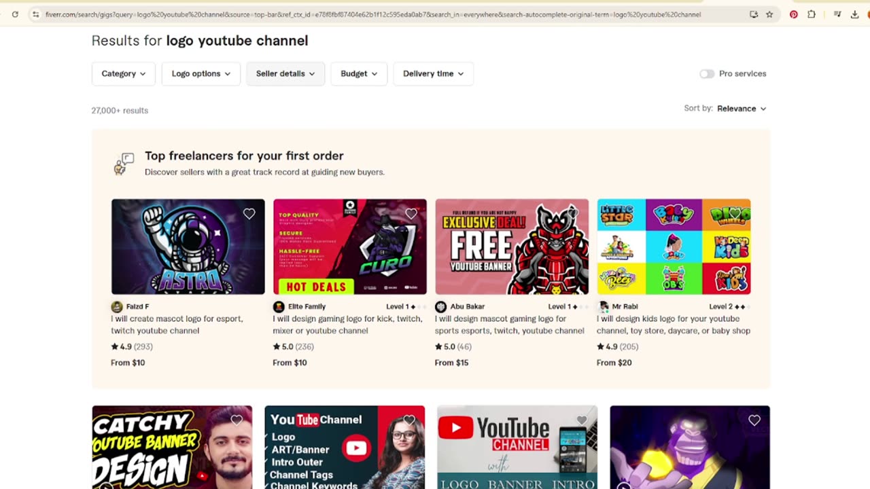Screen dimensions: 870x489
Task: Bookmark this page with the star icon
Action: (769, 14)
